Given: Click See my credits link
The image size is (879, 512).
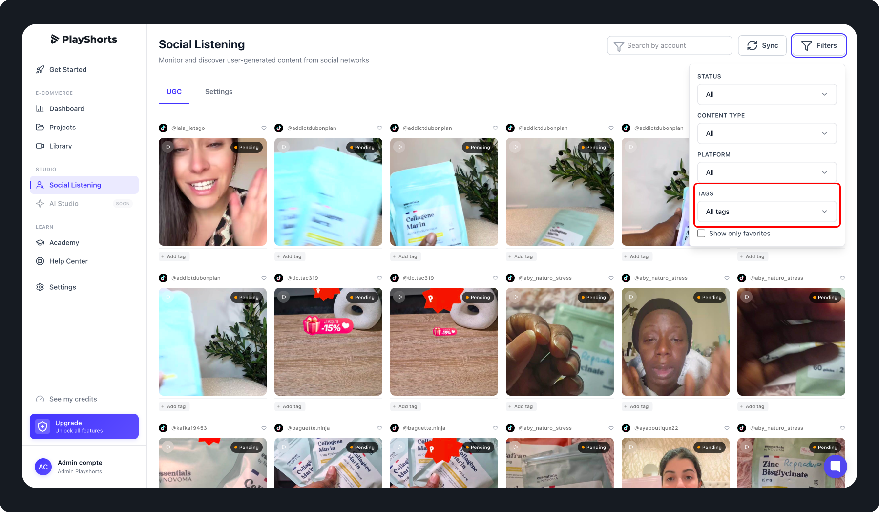Looking at the screenshot, I should coord(73,399).
